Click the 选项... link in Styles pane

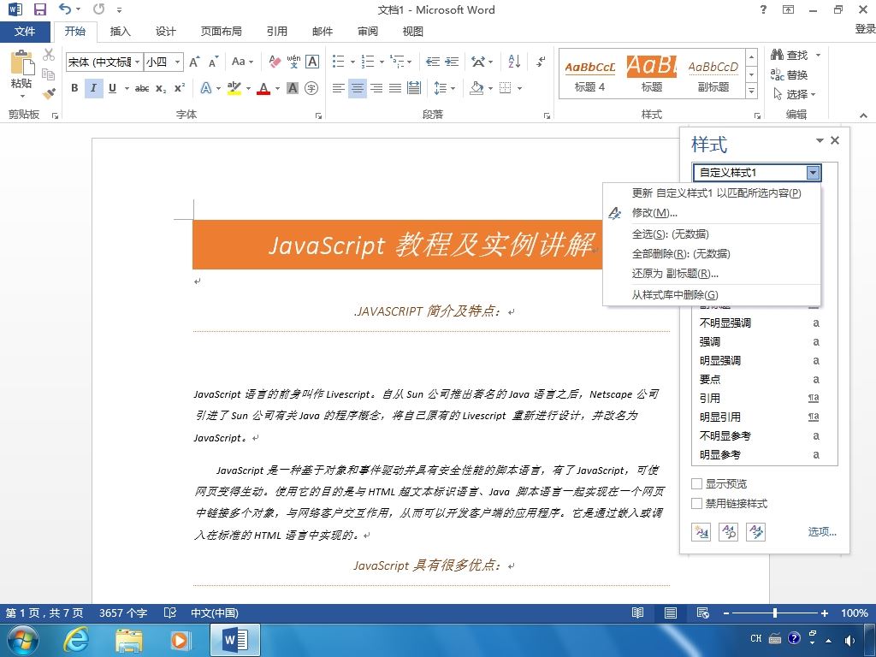[822, 532]
